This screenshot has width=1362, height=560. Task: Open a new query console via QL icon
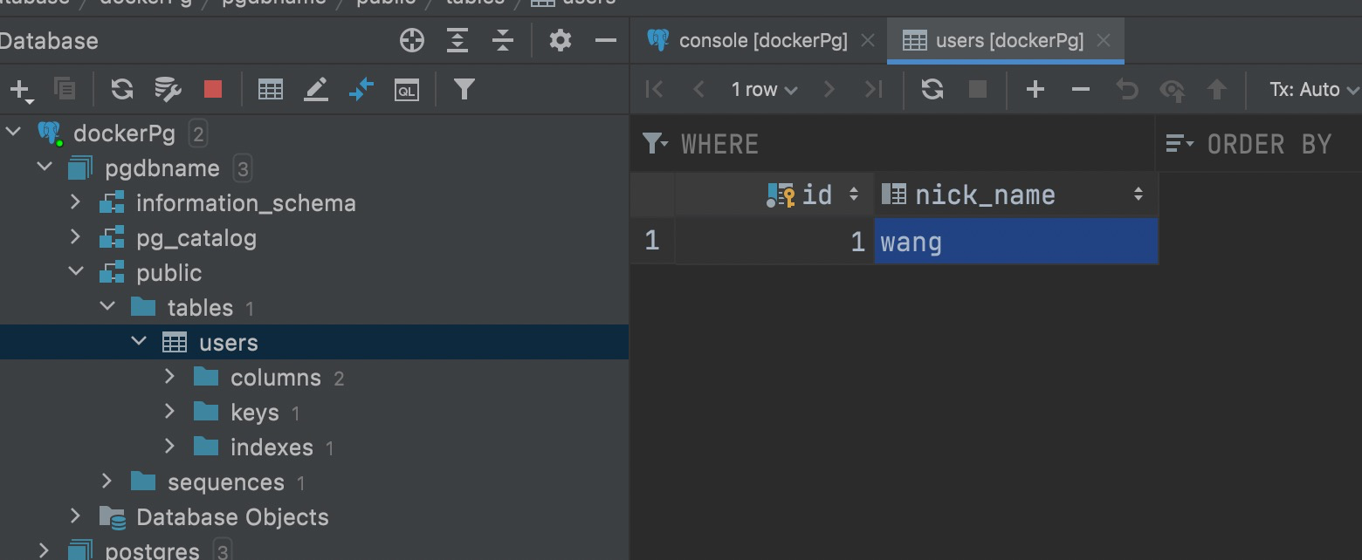click(407, 88)
